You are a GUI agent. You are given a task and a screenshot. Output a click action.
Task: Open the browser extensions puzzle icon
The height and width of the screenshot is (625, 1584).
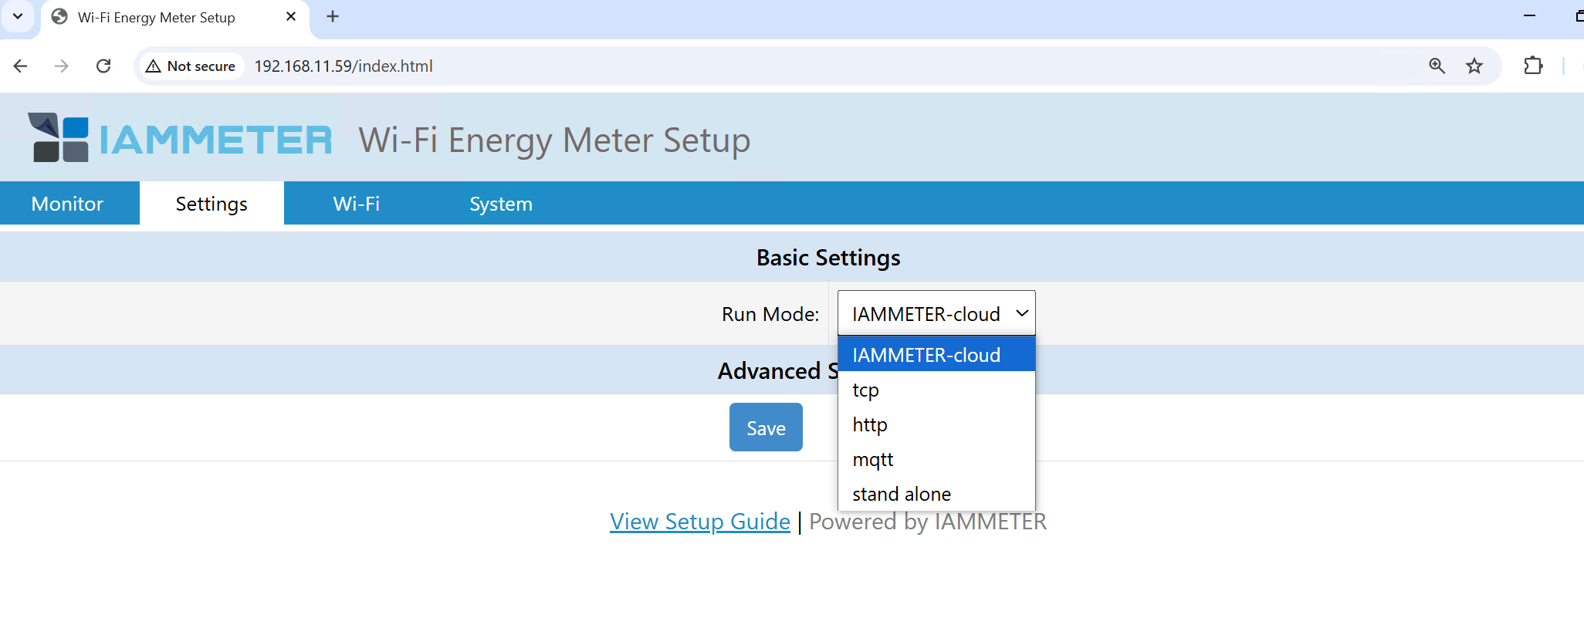click(1533, 66)
